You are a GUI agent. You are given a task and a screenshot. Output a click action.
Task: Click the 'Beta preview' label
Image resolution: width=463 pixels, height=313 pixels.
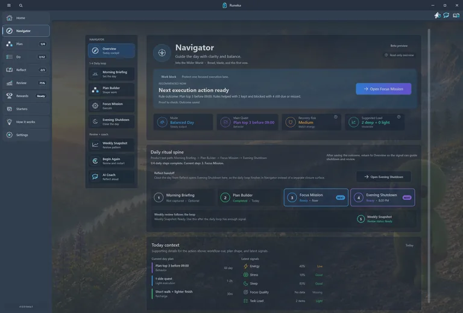(x=398, y=46)
